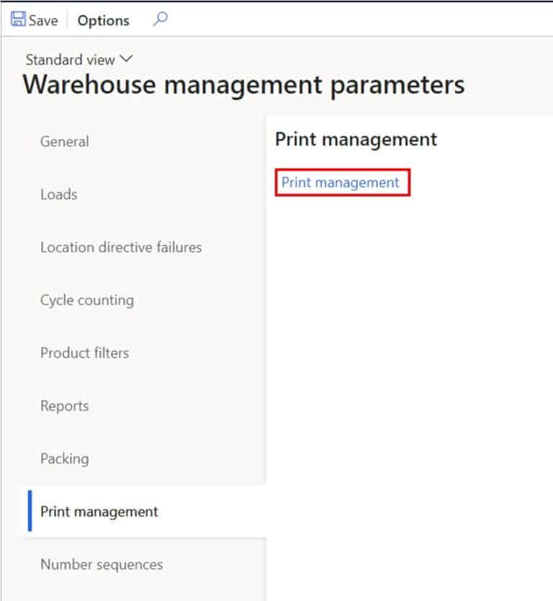This screenshot has width=553, height=601.
Task: Click the blue active-tab indicator bar
Action: (x=30, y=511)
